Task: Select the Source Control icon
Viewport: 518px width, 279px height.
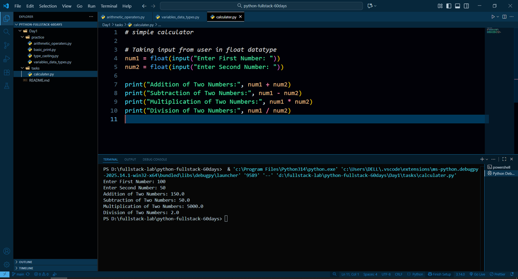Action: point(6,45)
